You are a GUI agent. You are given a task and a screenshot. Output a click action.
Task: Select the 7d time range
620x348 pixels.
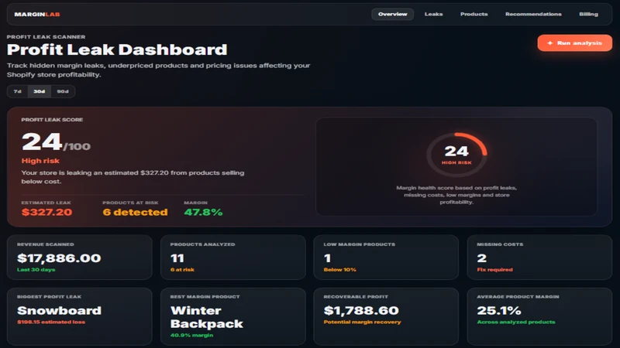tap(17, 91)
